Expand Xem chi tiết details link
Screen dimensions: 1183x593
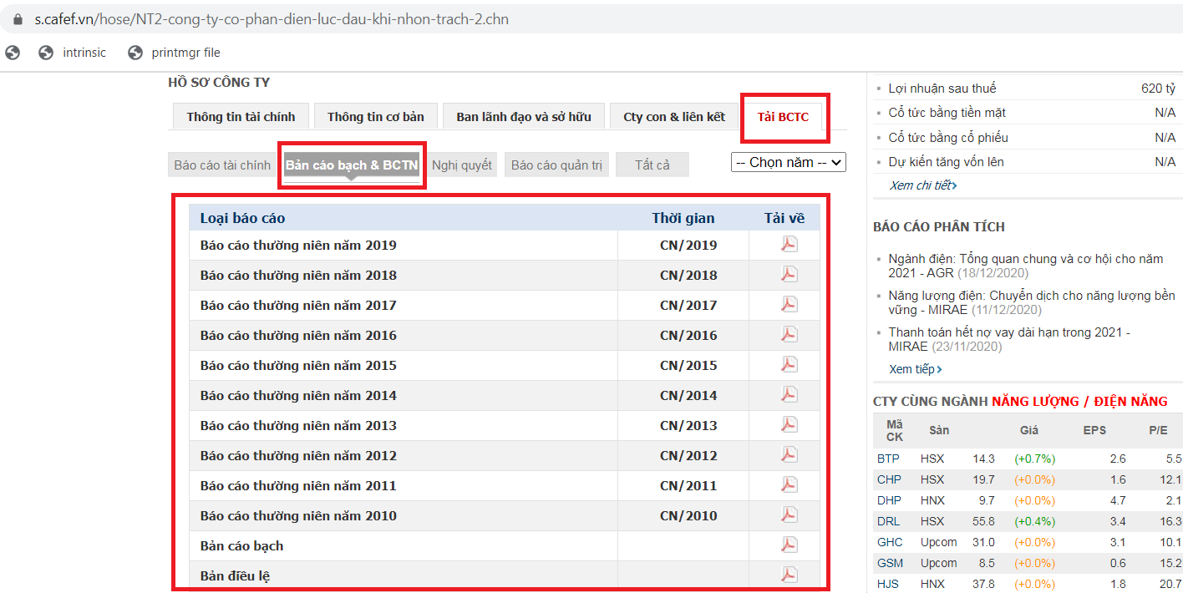[x=922, y=185]
